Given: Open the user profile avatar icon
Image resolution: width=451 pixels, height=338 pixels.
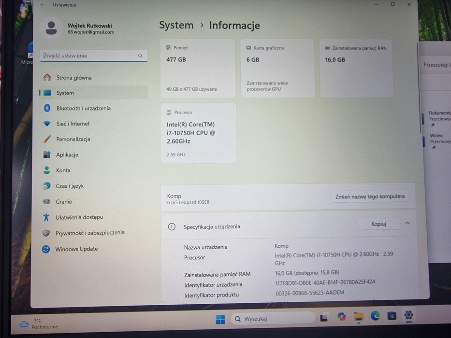Looking at the screenshot, I should point(51,28).
